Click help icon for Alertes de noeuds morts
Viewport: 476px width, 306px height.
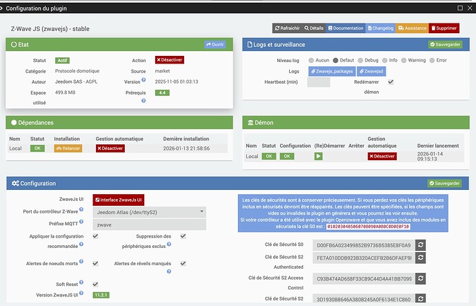81,261
